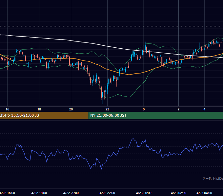Click the 4/22 22:00 date label
Image resolution: width=223 pixels, height=196 pixels.
[107, 193]
